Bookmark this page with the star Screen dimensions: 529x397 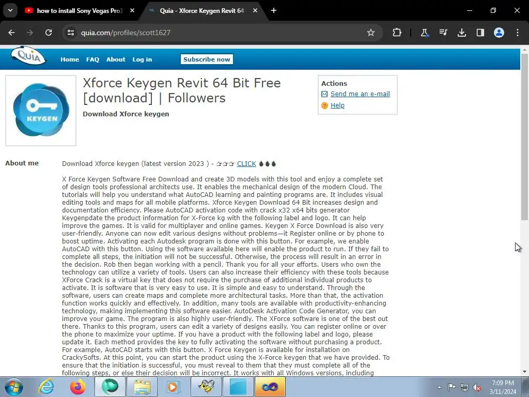pyautogui.click(x=371, y=33)
